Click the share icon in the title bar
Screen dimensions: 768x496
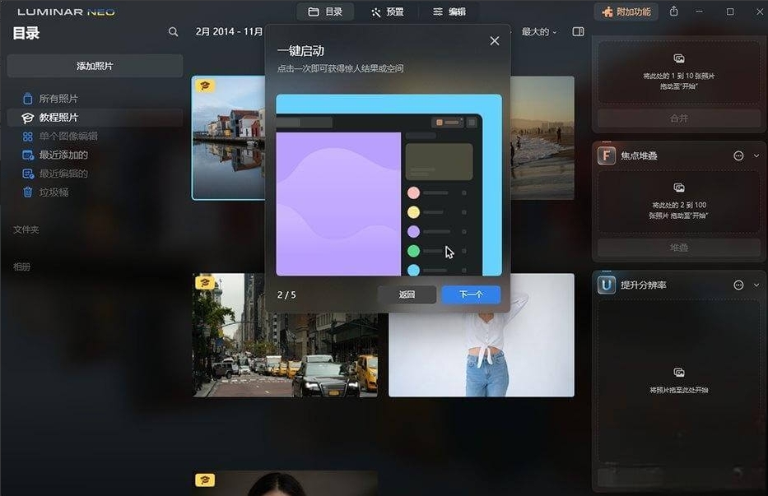674,12
